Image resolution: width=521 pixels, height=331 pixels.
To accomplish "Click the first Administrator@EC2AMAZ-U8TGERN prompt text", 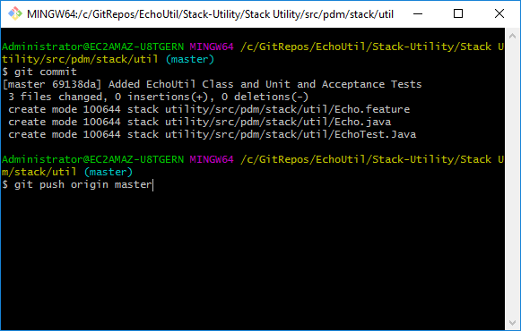I will coord(92,47).
